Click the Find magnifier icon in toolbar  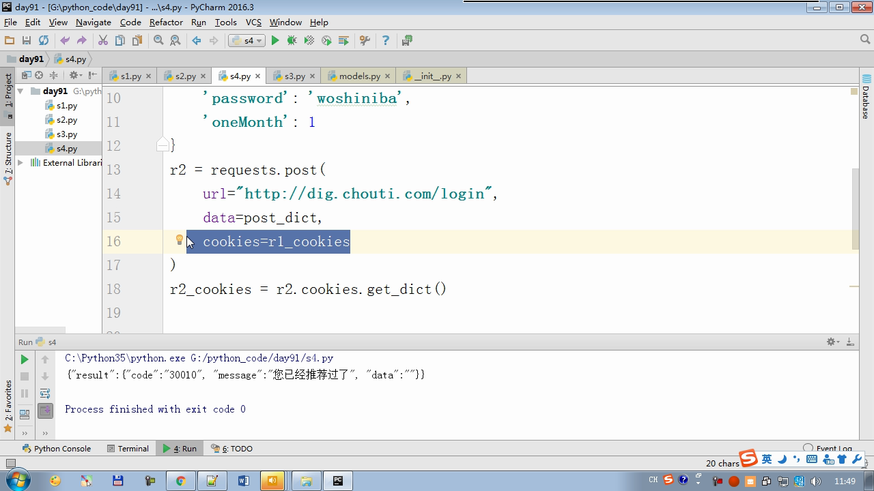pos(158,41)
